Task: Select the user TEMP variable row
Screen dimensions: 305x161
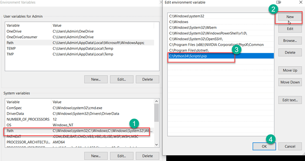Action: coord(80,48)
